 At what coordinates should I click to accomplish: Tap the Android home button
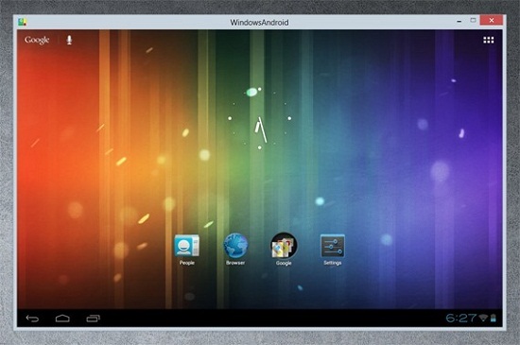[62, 319]
